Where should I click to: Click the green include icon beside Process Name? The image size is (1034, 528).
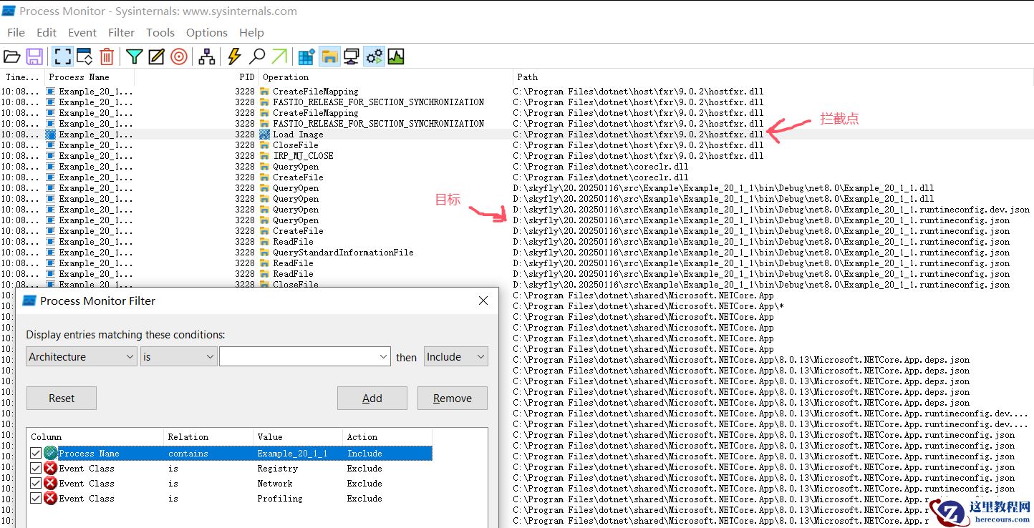coord(50,453)
